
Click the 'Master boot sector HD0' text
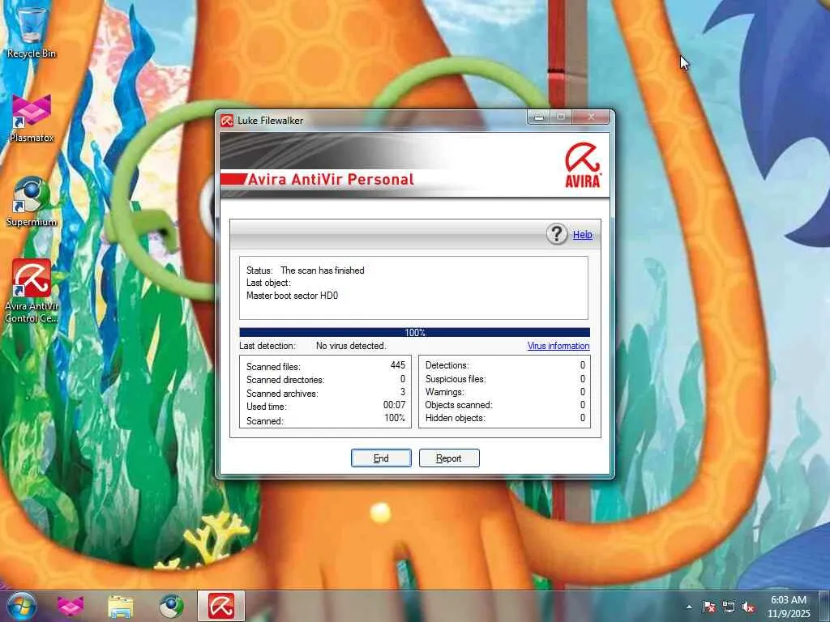click(x=292, y=296)
